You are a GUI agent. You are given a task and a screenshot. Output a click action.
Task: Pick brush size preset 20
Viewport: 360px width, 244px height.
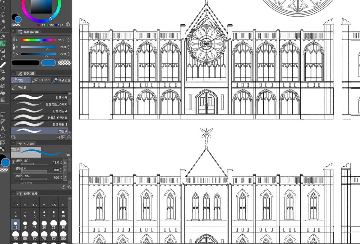[x=44, y=224]
